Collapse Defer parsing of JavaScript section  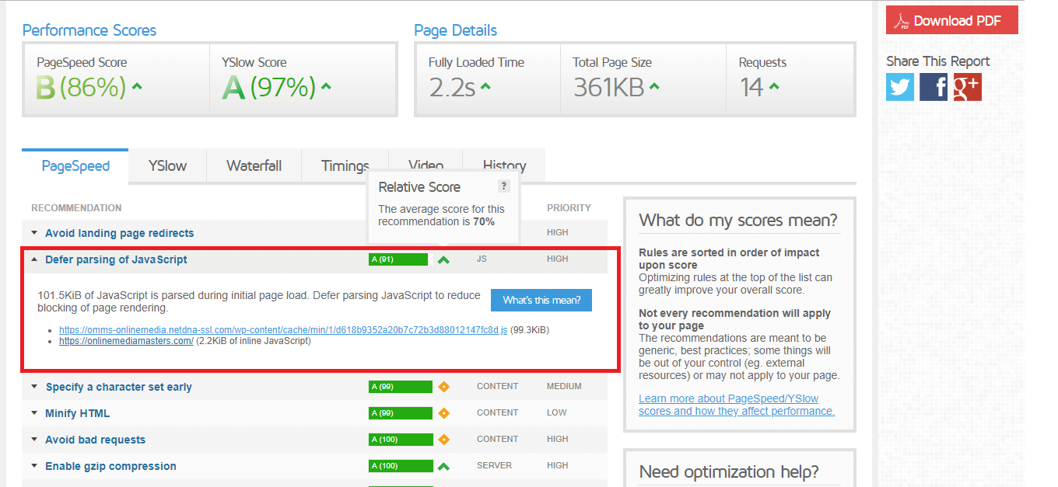point(116,259)
